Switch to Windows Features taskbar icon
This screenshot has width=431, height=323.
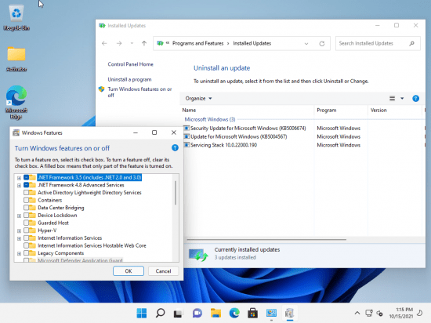click(x=289, y=313)
